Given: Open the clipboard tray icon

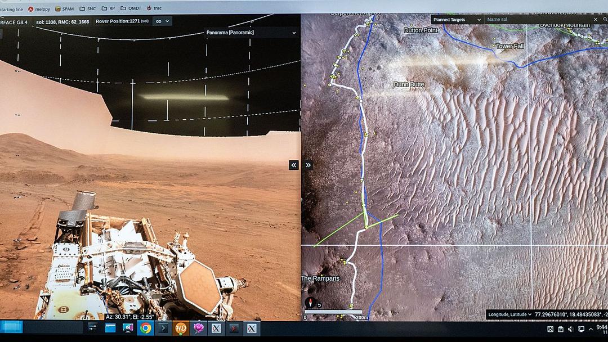Looking at the screenshot, I should [x=561, y=329].
